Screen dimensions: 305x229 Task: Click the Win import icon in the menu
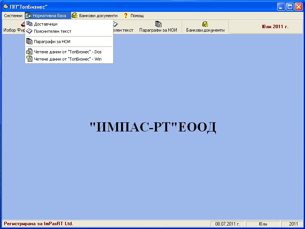29,59
